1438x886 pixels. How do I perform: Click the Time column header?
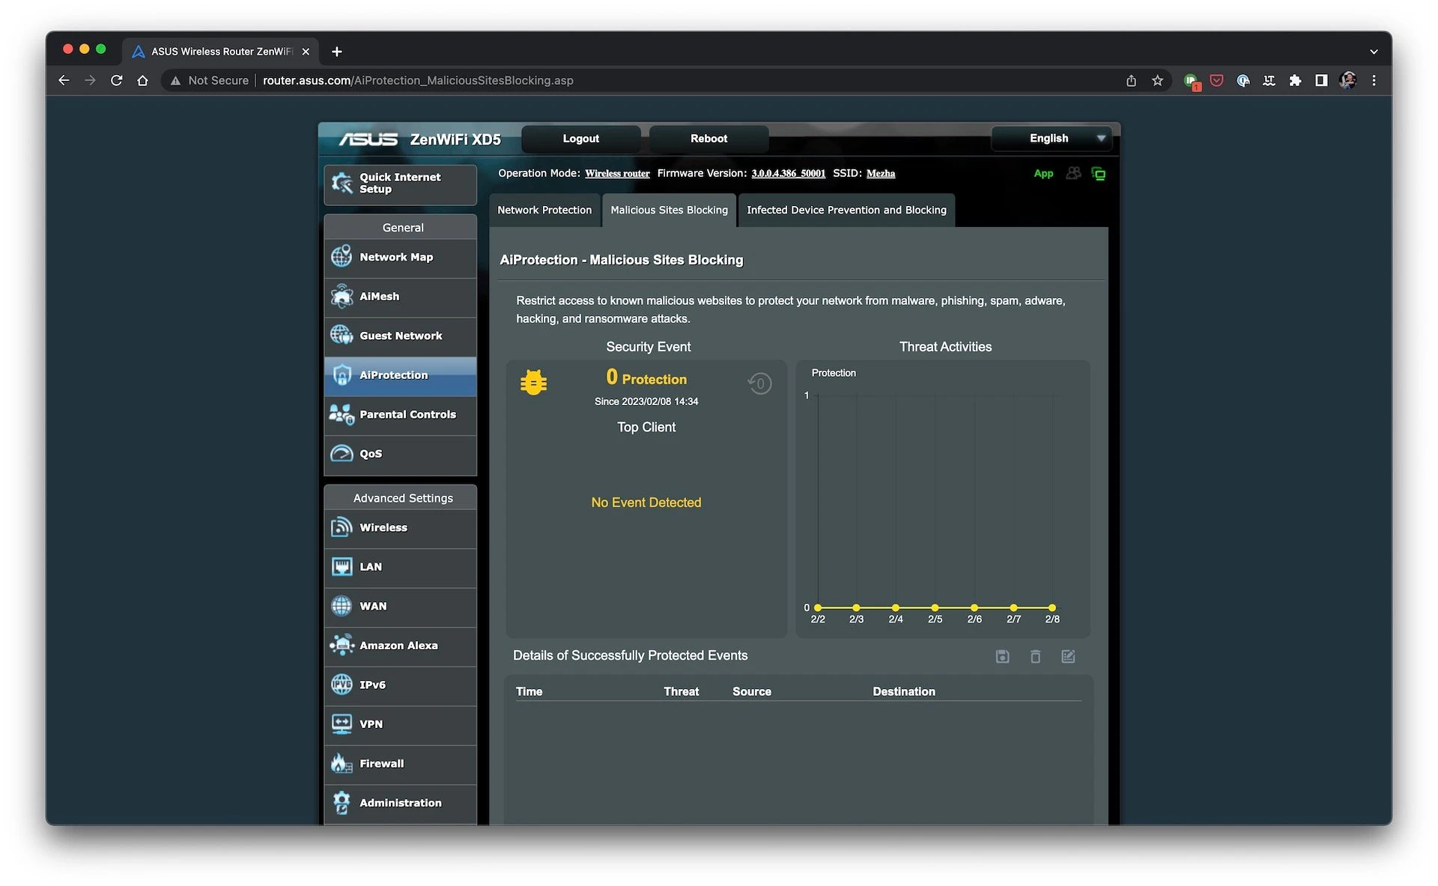pos(529,691)
